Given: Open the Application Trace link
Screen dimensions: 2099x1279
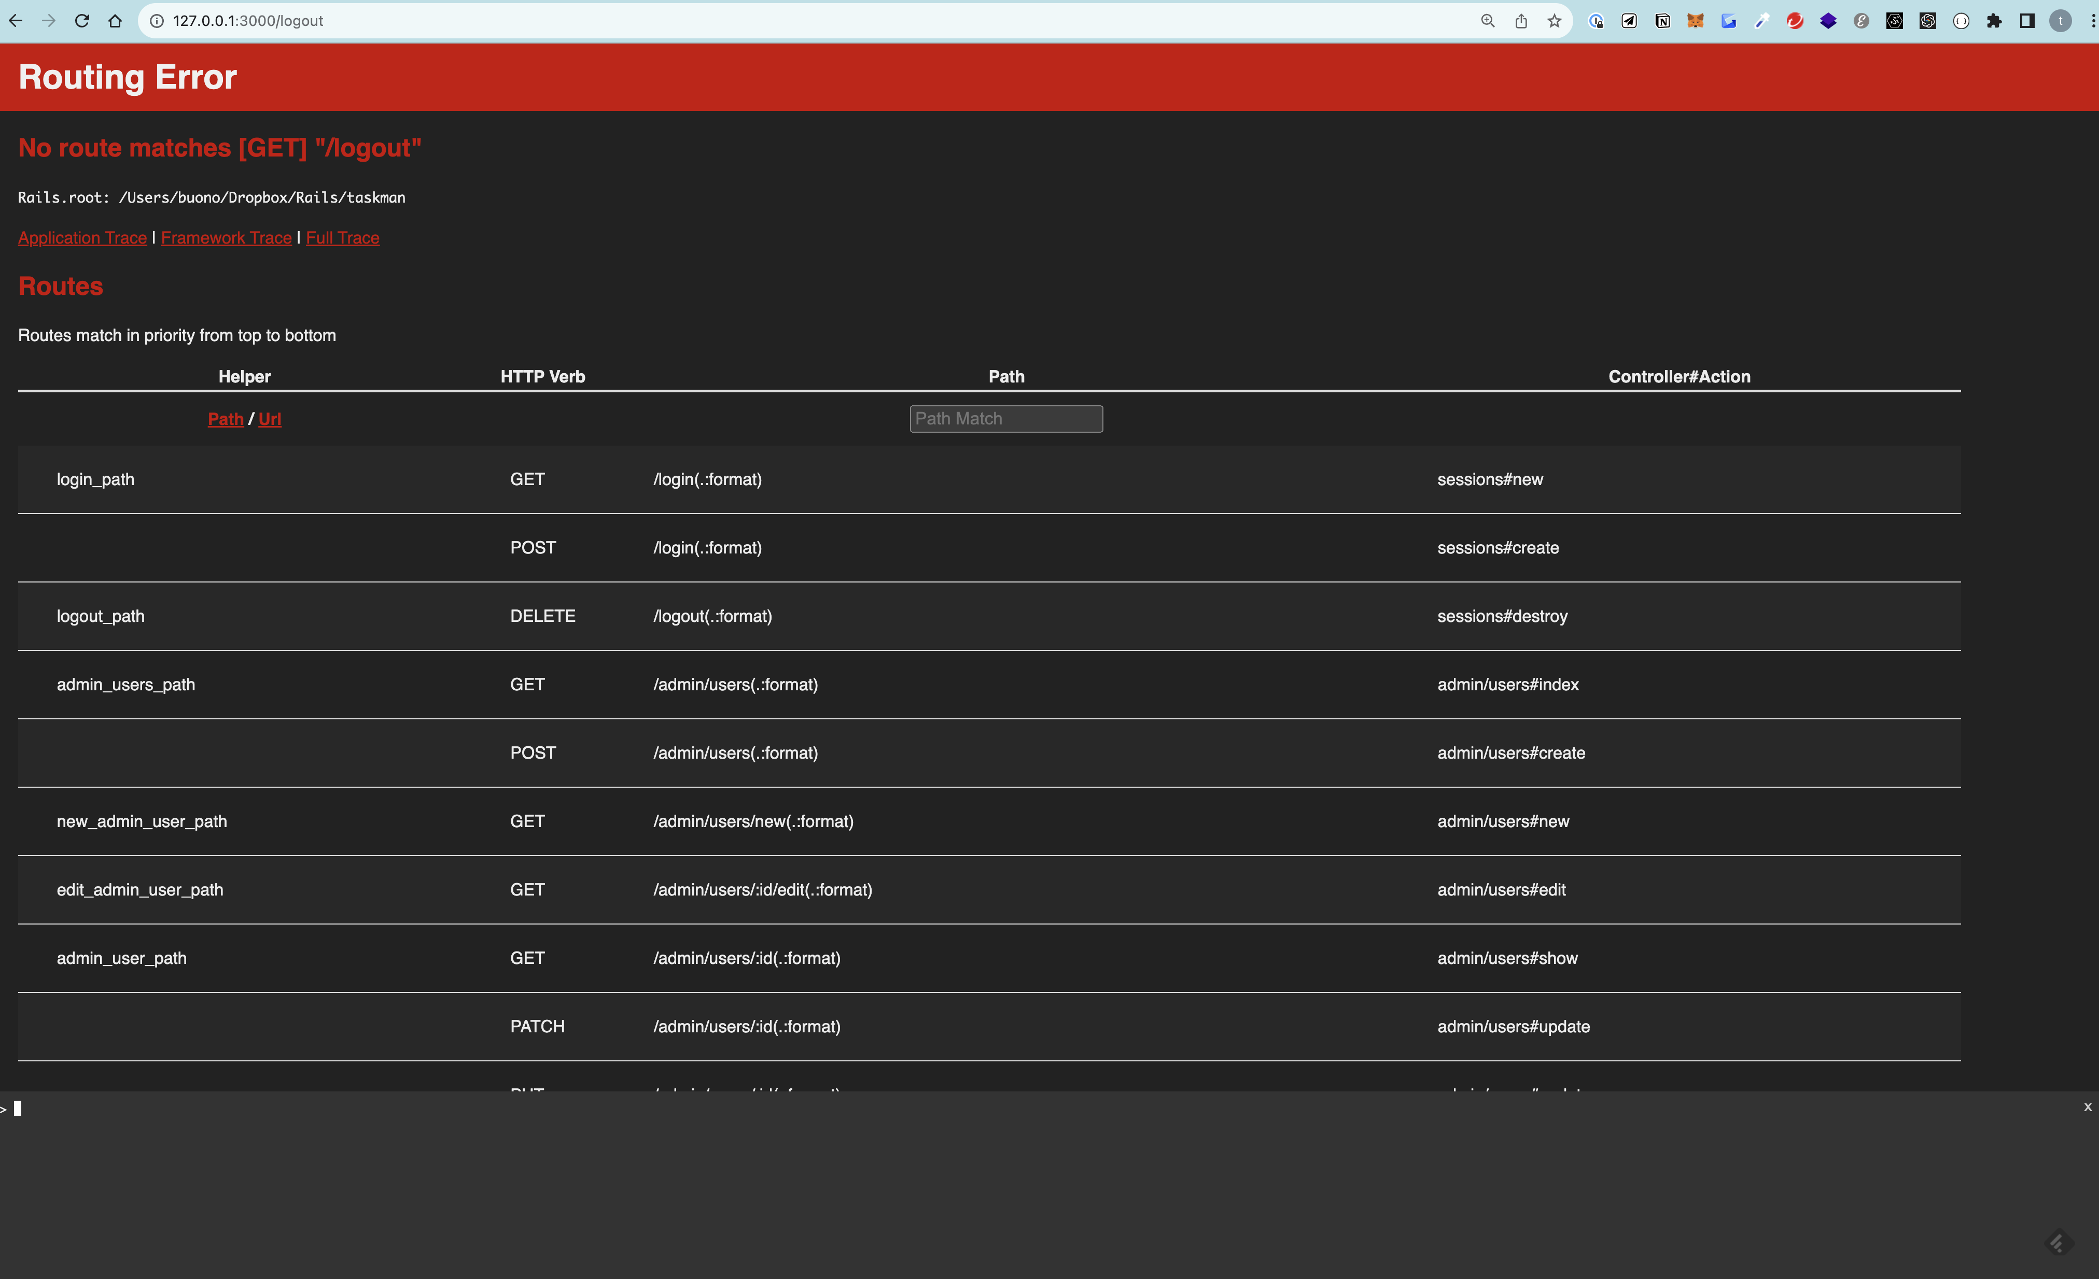Looking at the screenshot, I should tap(82, 237).
